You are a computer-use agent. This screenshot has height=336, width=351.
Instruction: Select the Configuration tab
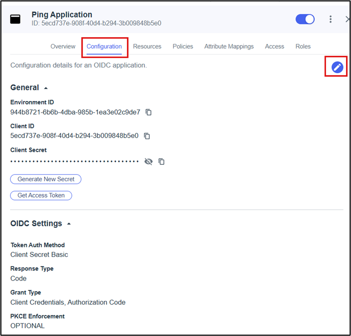click(104, 46)
